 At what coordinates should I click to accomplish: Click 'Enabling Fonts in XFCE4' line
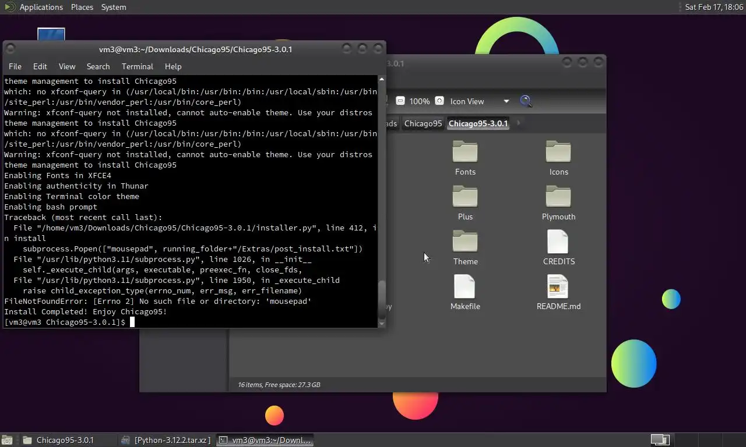[58, 175]
